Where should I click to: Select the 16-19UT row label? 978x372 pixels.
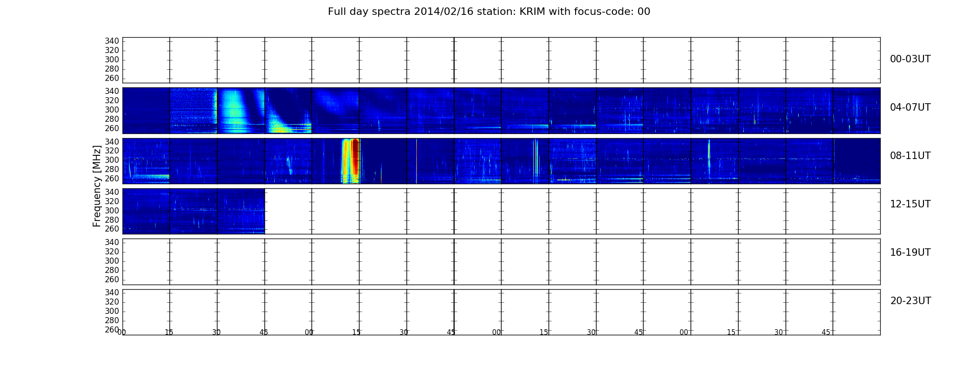pyautogui.click(x=910, y=252)
